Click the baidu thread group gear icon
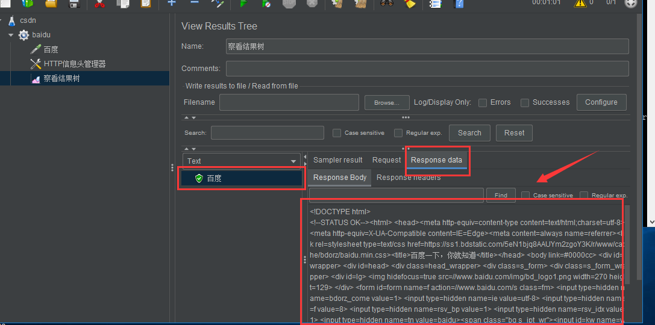The height and width of the screenshot is (325, 655). 24,35
